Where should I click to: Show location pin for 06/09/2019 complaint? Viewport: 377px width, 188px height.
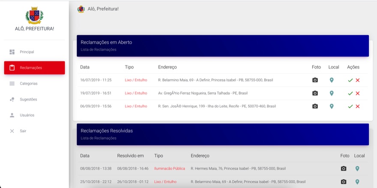coord(332,106)
